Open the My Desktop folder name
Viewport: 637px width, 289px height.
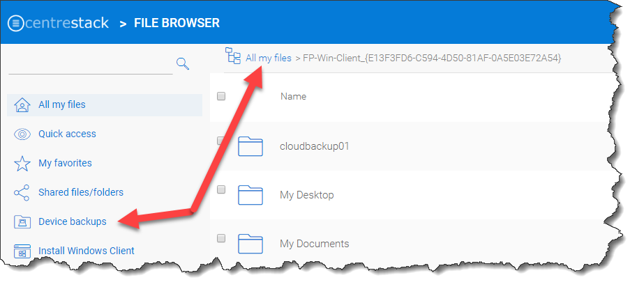coord(307,195)
